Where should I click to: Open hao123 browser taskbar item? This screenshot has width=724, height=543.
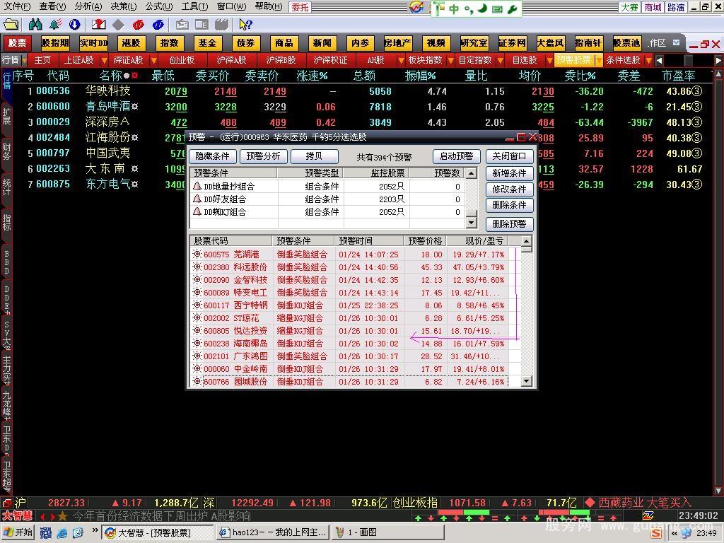click(x=273, y=532)
